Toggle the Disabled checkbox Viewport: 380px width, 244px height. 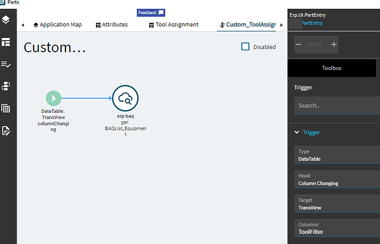coord(245,46)
